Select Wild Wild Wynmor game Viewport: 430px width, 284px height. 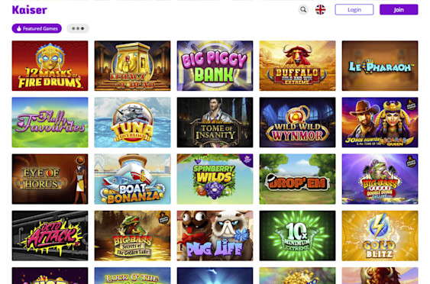[298, 122]
